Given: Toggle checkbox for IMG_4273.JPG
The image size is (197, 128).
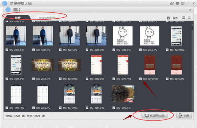Looking at the screenshot, I should [x=114, y=108].
